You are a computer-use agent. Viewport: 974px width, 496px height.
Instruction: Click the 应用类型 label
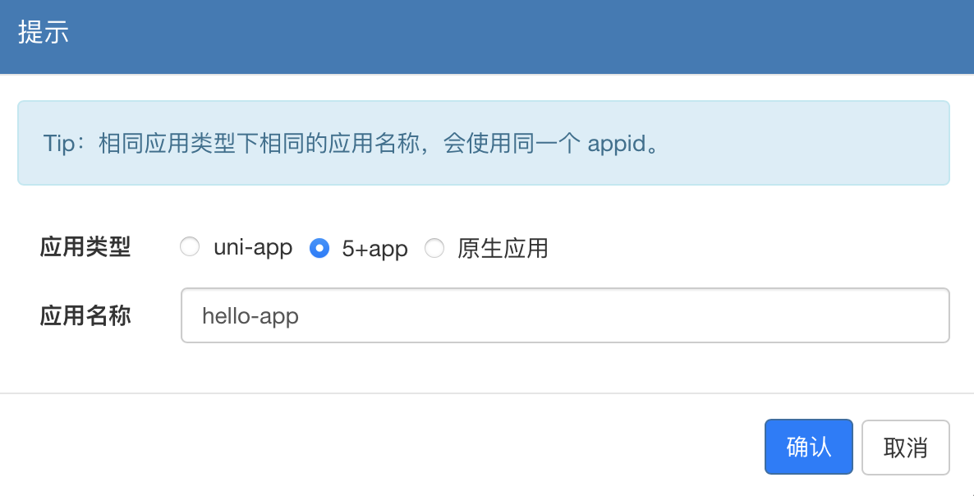(85, 247)
